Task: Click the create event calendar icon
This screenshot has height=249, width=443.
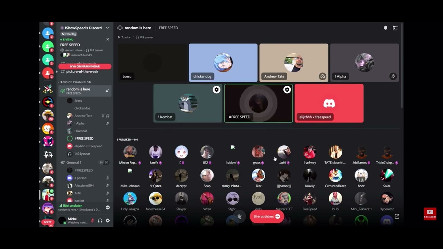Action: (x=395, y=28)
